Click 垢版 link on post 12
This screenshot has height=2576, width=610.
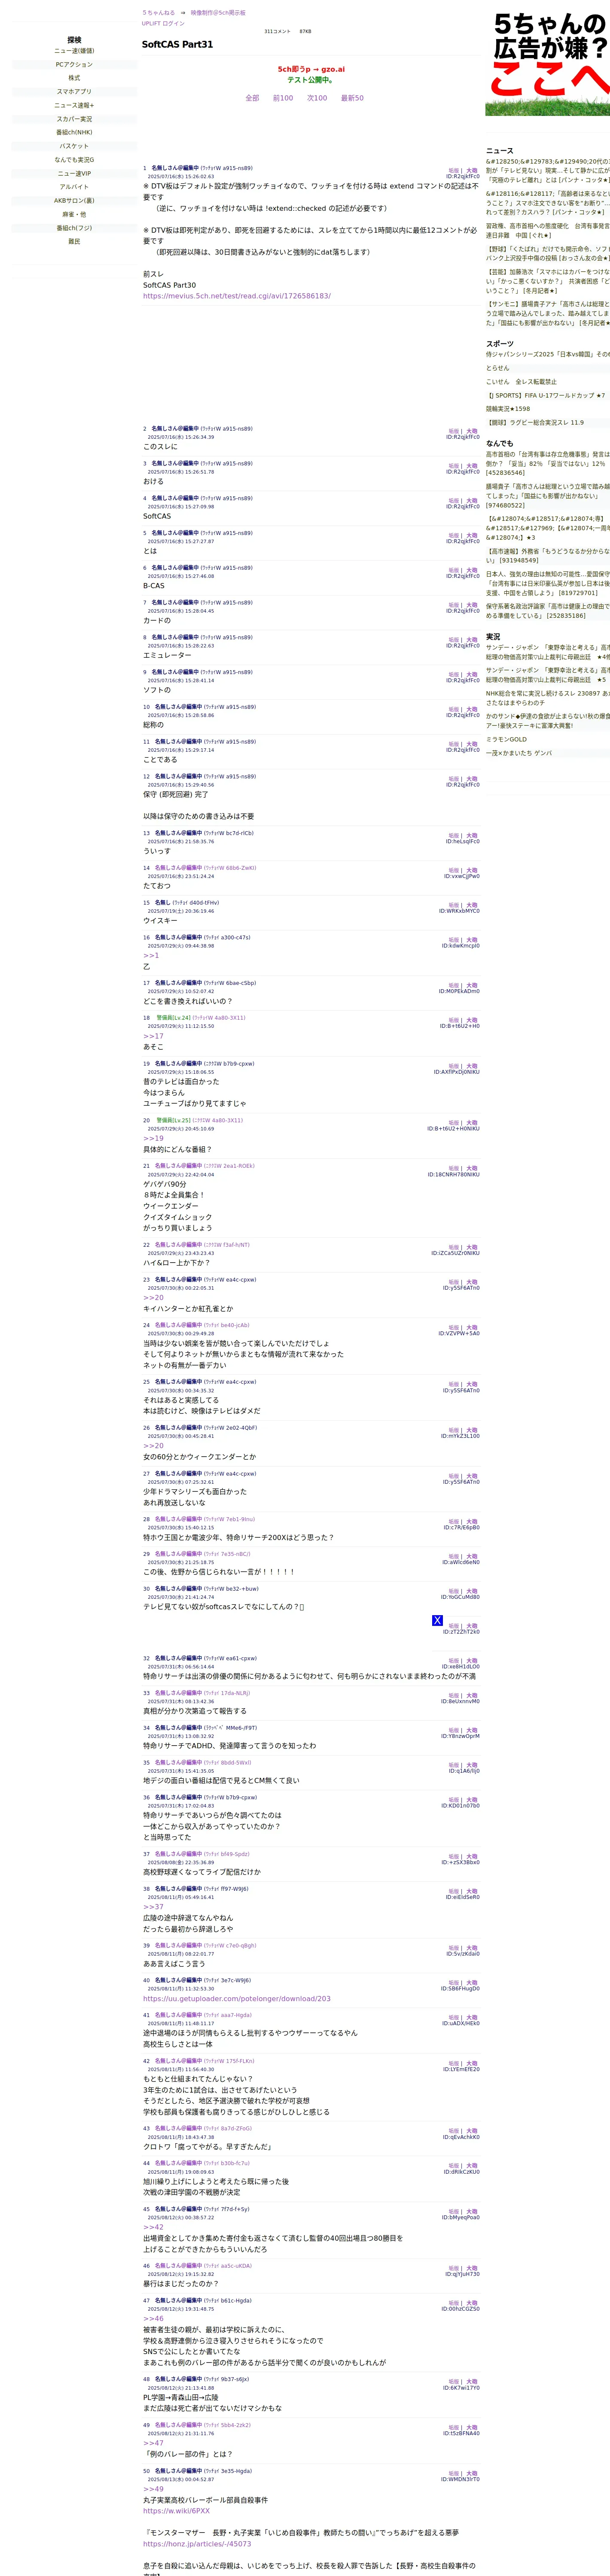(454, 779)
